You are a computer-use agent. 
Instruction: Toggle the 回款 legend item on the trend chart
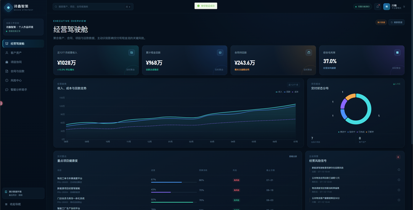(x=287, y=92)
